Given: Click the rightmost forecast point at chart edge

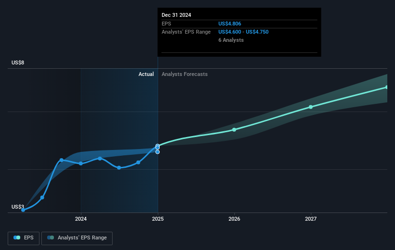Looking at the screenshot, I should [x=387, y=87].
